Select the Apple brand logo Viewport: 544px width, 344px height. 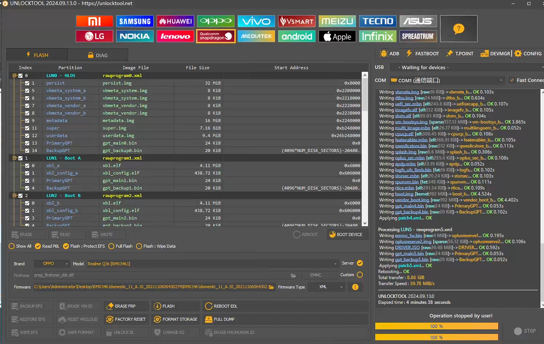337,36
